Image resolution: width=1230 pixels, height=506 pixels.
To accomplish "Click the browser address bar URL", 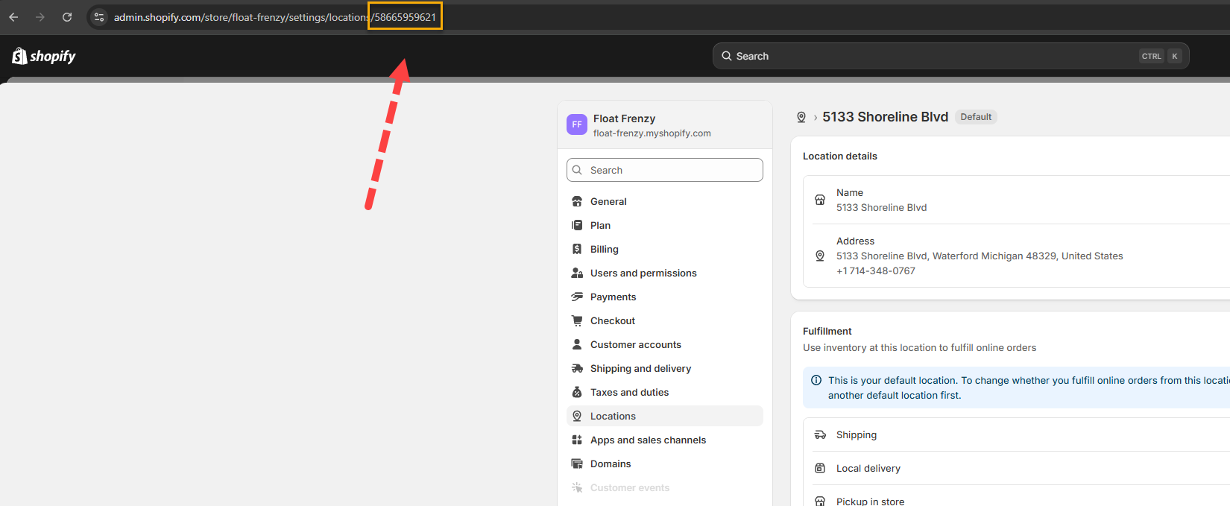I will tap(239, 17).
